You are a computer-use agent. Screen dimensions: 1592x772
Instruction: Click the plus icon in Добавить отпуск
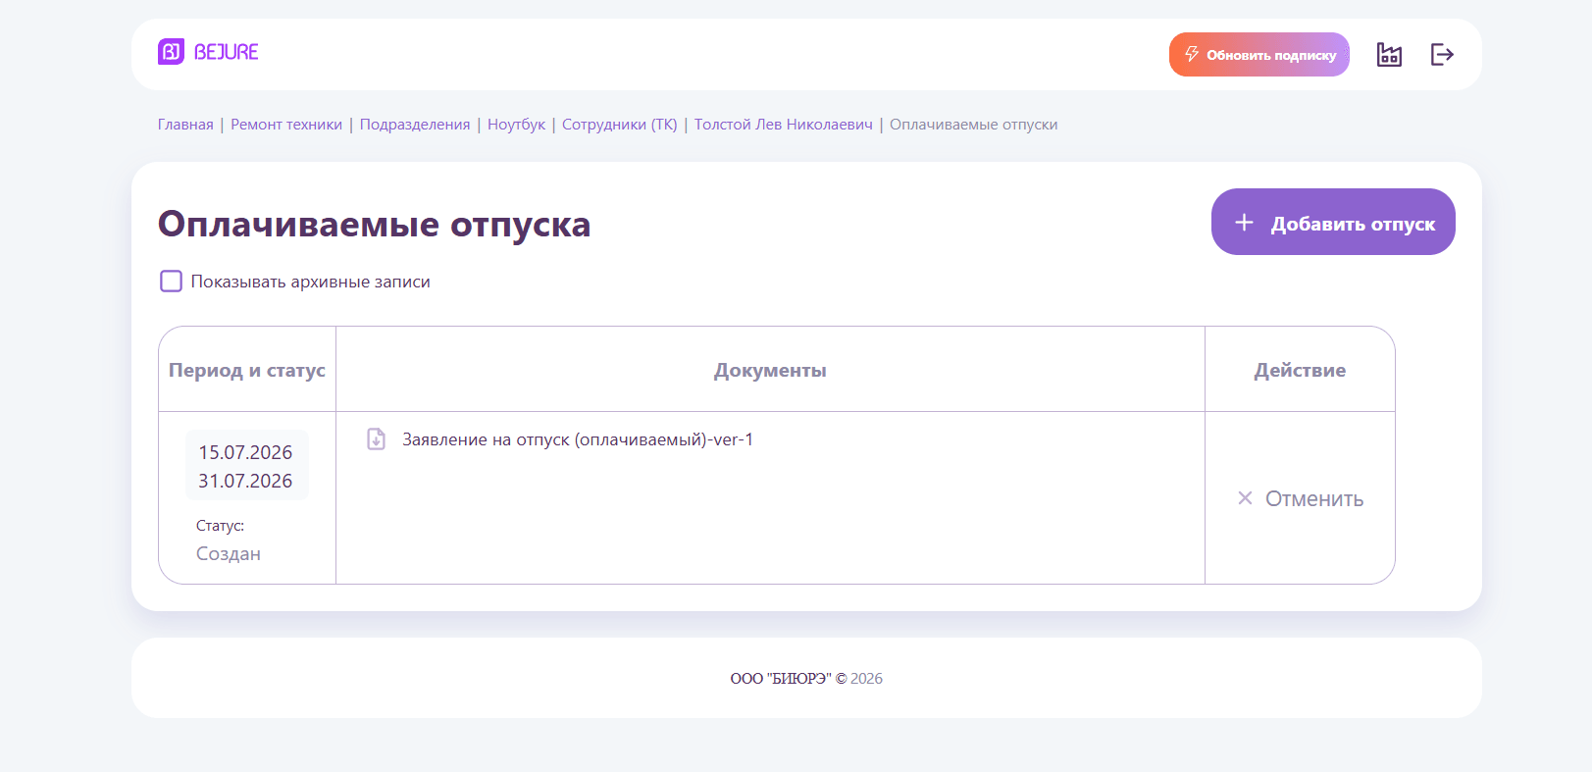pyautogui.click(x=1244, y=223)
